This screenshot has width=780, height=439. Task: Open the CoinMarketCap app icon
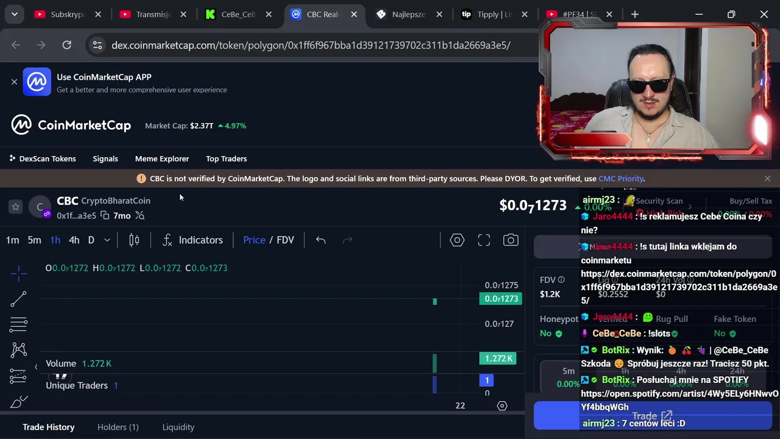(x=37, y=82)
